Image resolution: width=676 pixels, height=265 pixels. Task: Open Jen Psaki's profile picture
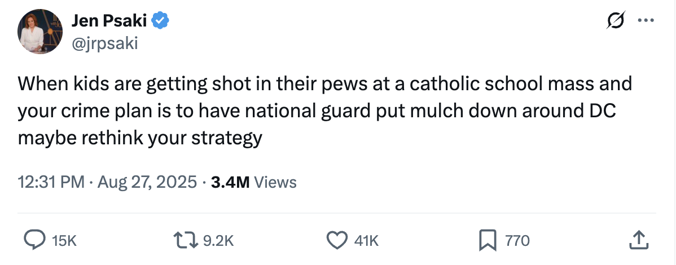coord(38,32)
